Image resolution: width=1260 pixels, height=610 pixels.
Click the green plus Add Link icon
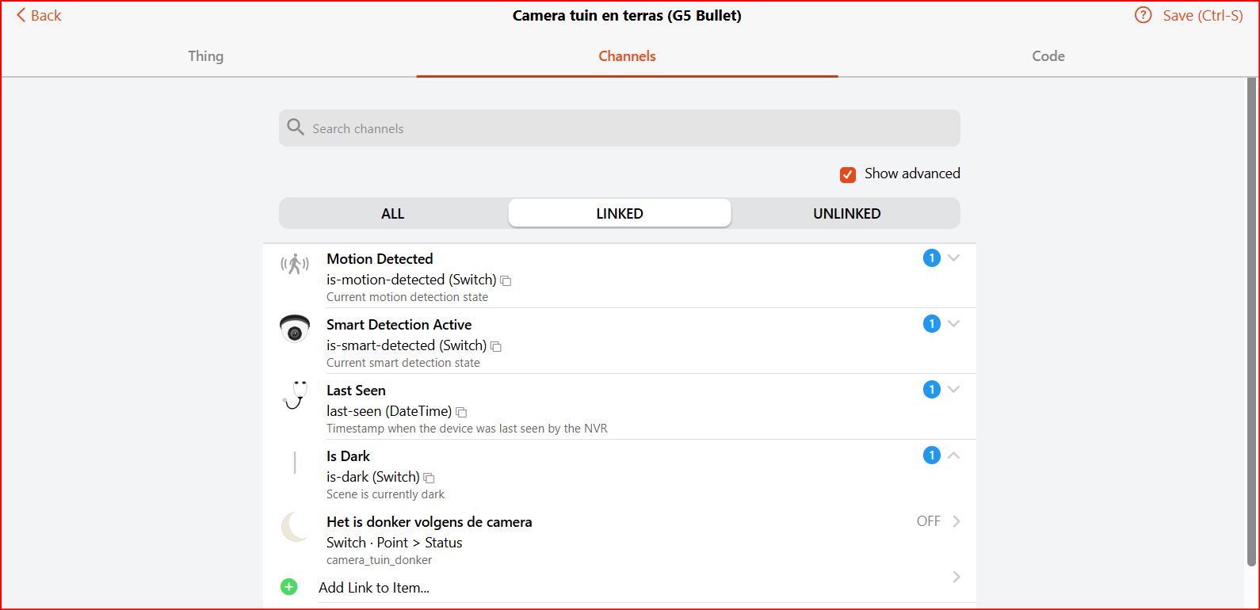[289, 587]
